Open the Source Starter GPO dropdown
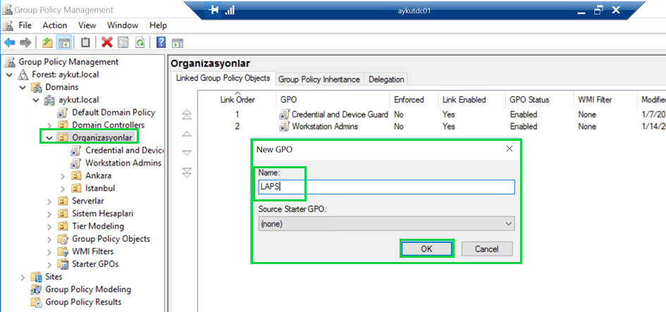Screen dimensions: 666x312 (x=386, y=223)
